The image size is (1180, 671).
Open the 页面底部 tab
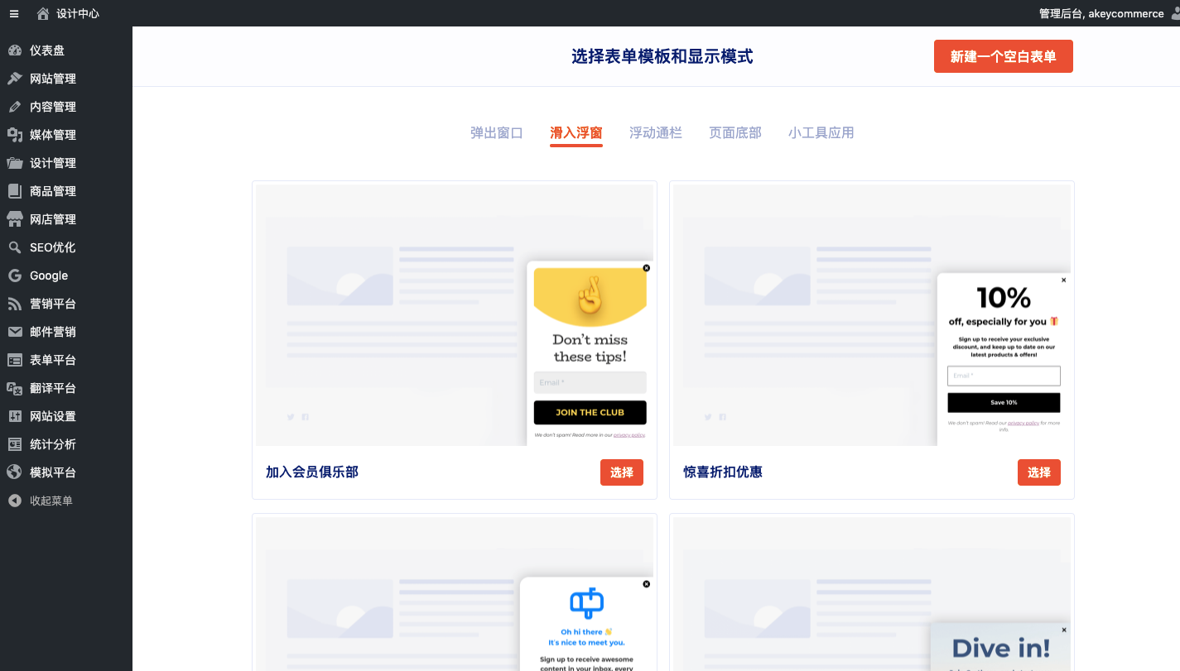coord(735,132)
